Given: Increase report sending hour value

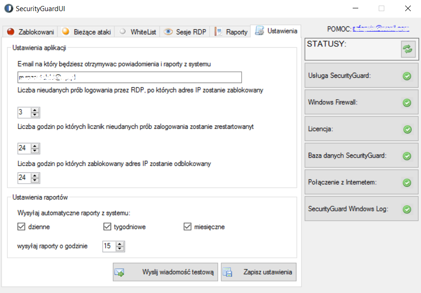Looking at the screenshot, I should [x=120, y=244].
